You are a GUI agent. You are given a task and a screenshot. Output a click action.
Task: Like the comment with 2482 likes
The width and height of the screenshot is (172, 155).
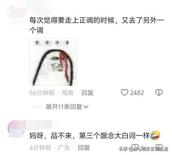tap(124, 93)
